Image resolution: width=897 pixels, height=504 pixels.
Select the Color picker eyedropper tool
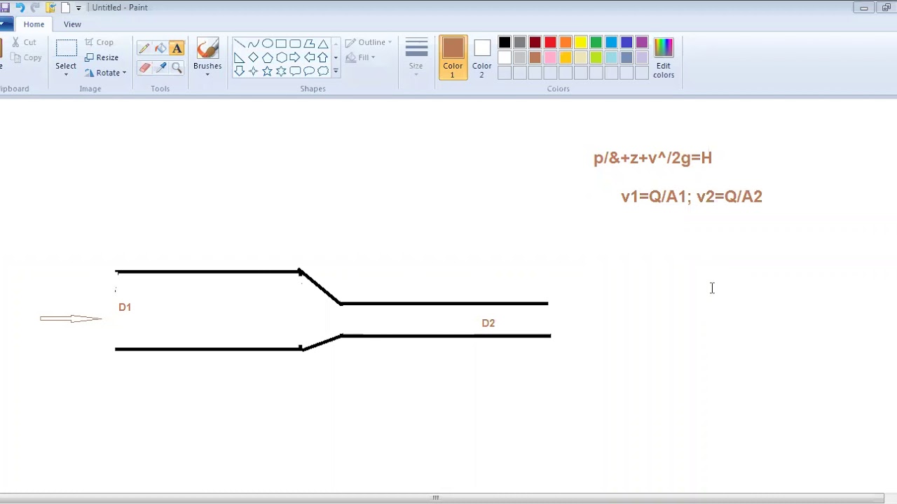coord(160,67)
